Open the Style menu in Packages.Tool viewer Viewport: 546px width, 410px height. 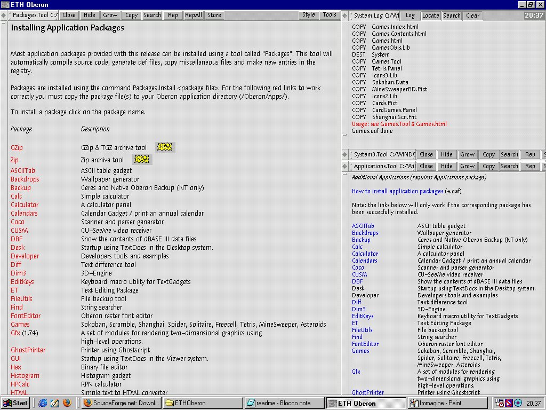[x=309, y=15]
